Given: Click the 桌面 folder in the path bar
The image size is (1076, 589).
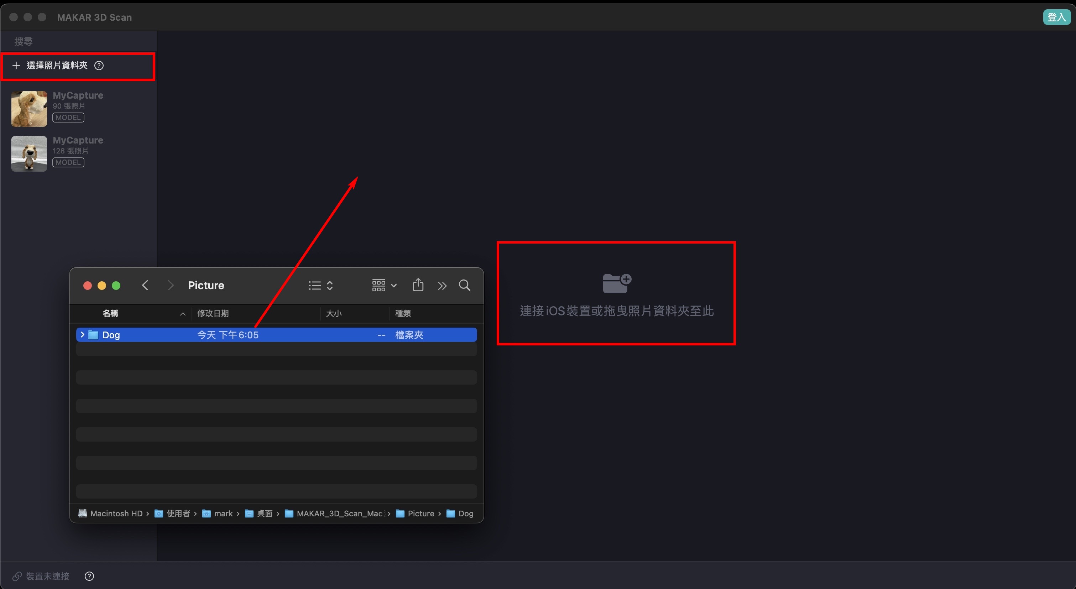Looking at the screenshot, I should [265, 514].
